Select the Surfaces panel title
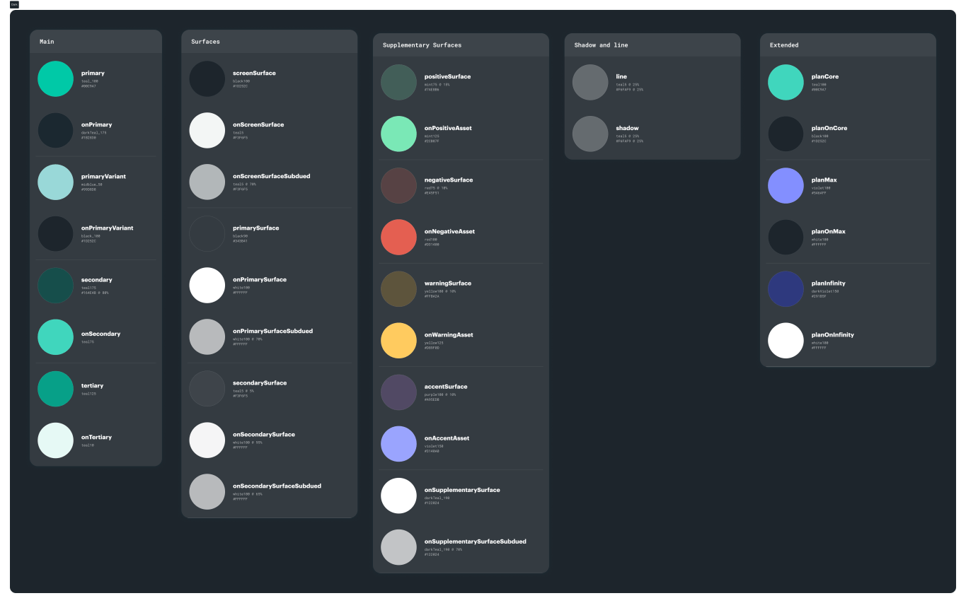The width and height of the screenshot is (966, 603). pyautogui.click(x=205, y=42)
